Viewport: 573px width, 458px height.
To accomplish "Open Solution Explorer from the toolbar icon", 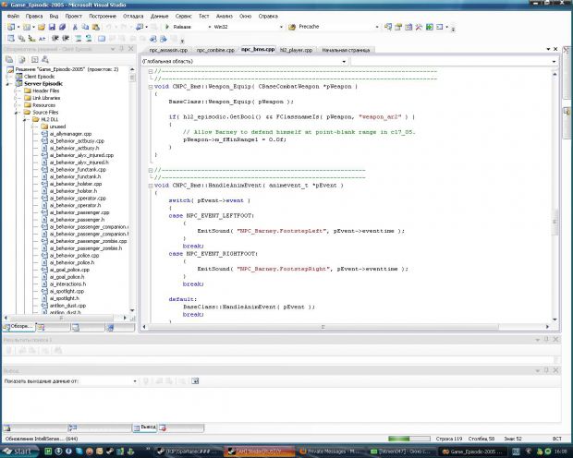I will click(x=388, y=27).
